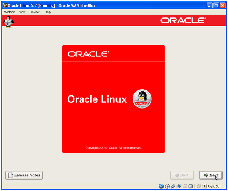Viewport: 228px width, 191px height.
Task: Click the window resize grip in the corner
Action: (224, 187)
